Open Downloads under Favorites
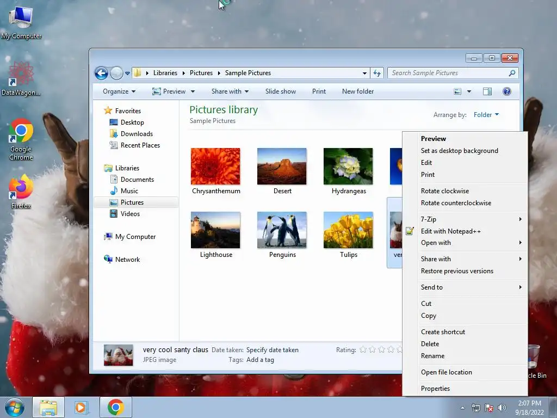The width and height of the screenshot is (557, 418). (x=137, y=134)
